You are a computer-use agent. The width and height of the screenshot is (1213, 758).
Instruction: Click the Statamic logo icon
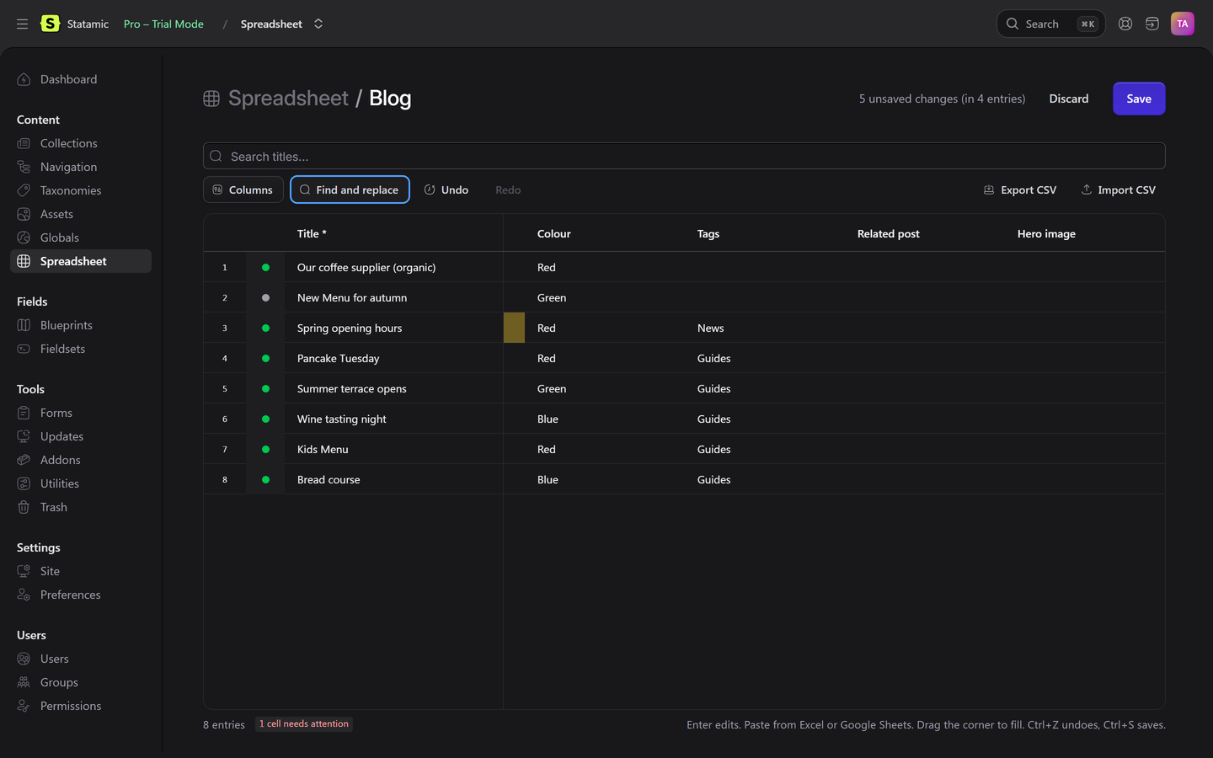[x=51, y=24]
